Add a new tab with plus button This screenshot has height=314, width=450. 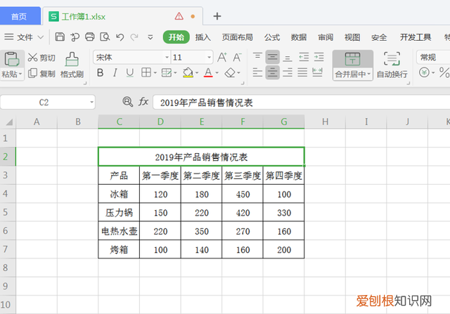(x=217, y=16)
